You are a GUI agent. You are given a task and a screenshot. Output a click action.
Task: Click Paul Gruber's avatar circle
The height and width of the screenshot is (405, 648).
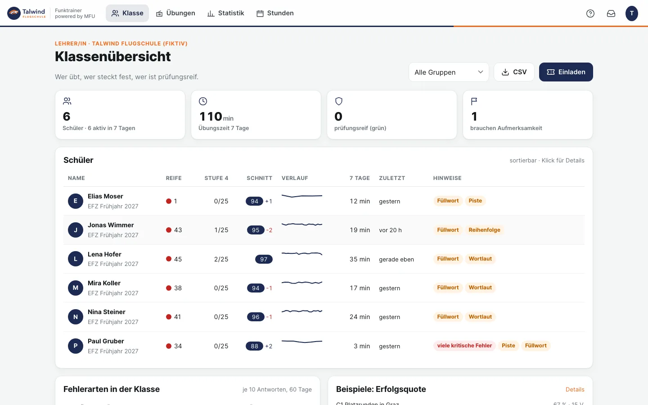pos(76,346)
